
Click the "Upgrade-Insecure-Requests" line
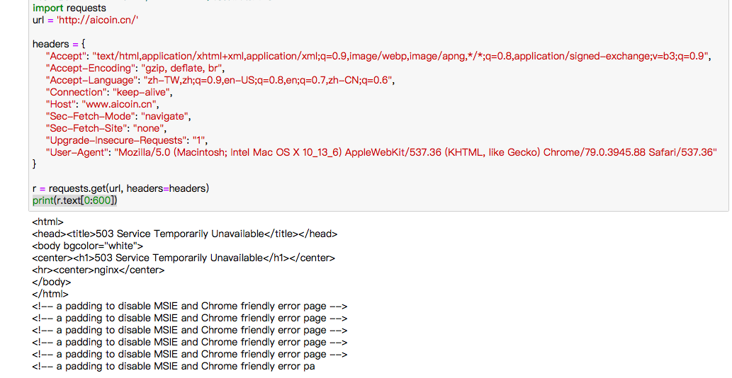pyautogui.click(x=127, y=141)
